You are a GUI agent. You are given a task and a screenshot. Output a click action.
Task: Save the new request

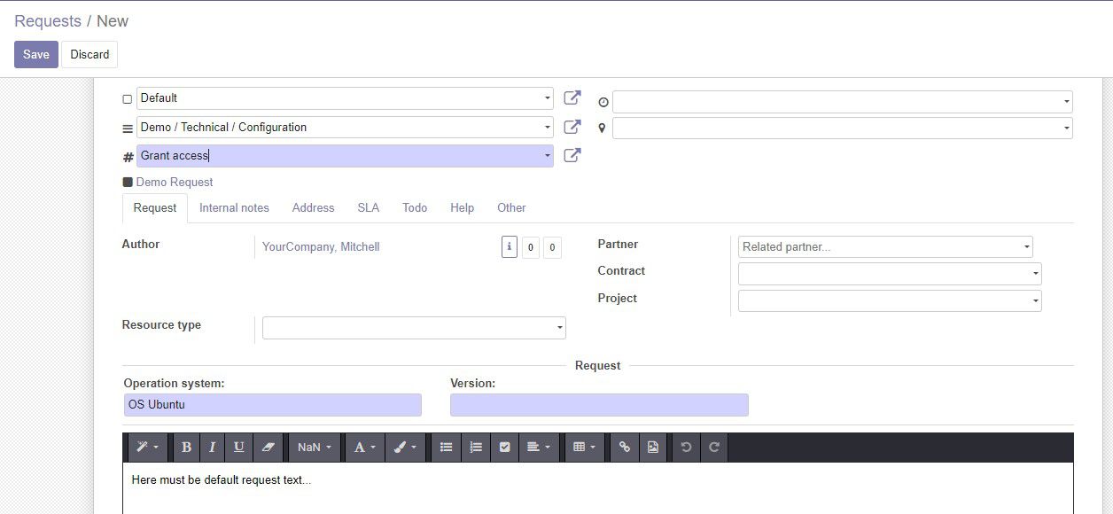[36, 54]
